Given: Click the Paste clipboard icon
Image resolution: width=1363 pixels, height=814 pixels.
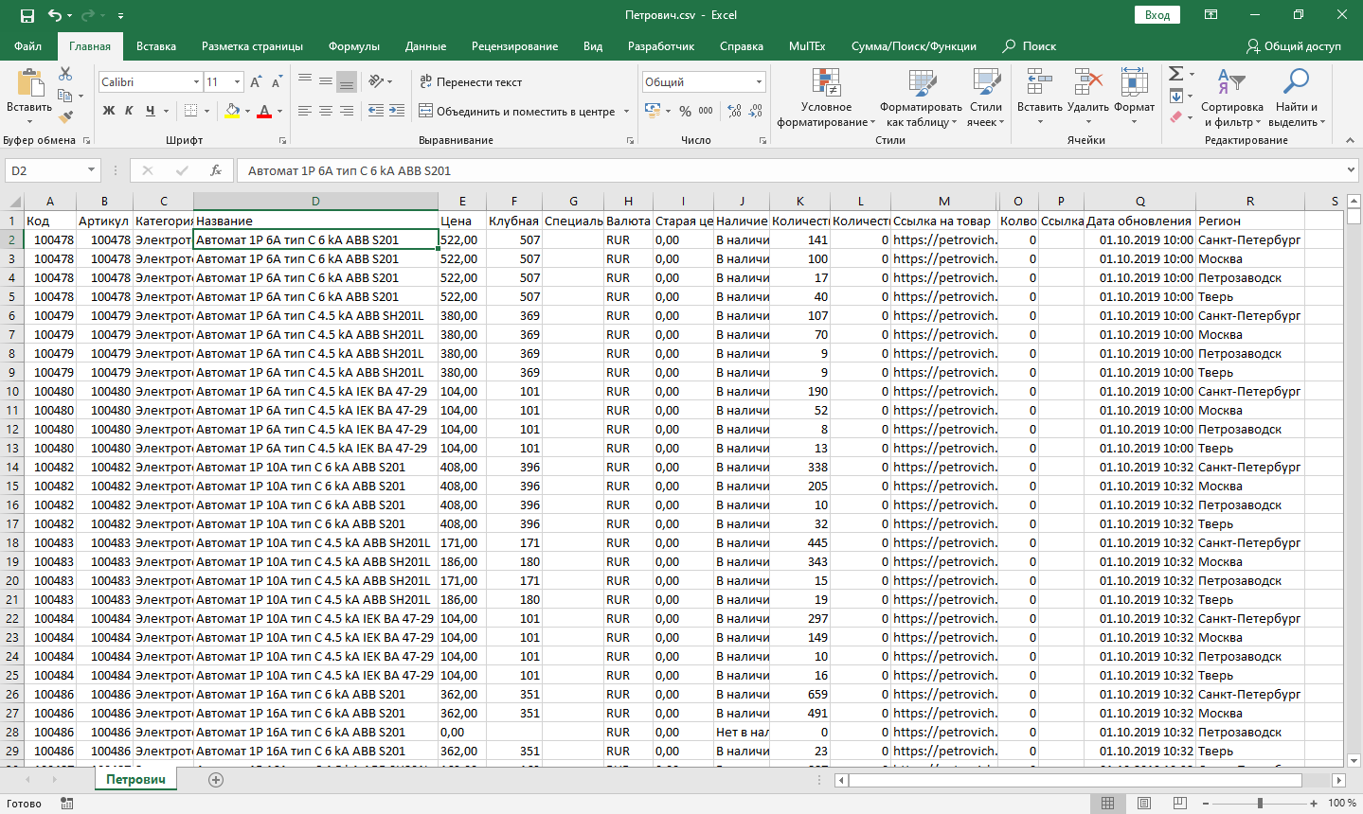Looking at the screenshot, I should pos(29,84).
